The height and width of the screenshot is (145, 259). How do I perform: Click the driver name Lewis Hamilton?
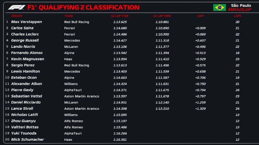(26, 71)
